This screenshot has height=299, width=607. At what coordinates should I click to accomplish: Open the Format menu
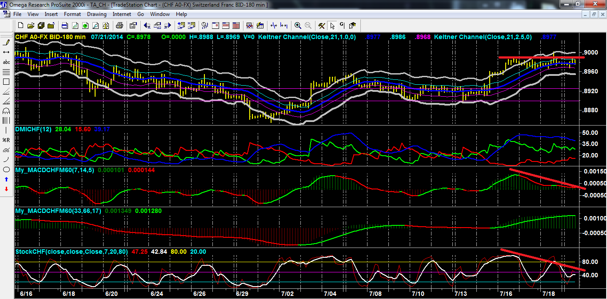[72, 14]
